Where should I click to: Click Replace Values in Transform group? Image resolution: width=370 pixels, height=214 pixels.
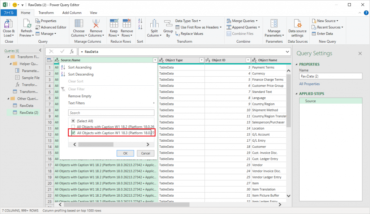tap(189, 34)
